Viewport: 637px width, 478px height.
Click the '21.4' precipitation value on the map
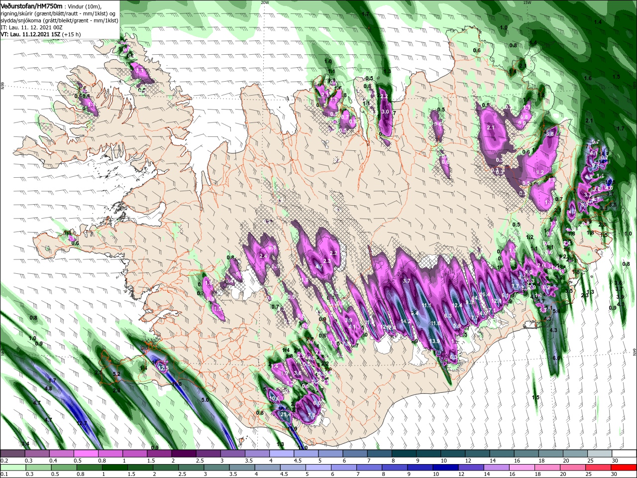pyautogui.click(x=285, y=414)
